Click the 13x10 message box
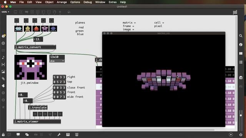246x138 pixels. (x=57, y=57)
